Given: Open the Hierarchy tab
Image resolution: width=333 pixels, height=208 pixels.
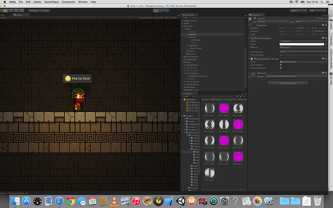Looking at the screenshot, I should (x=189, y=15).
